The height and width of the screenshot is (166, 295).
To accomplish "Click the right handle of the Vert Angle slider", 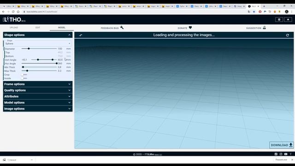I will 53,59.
